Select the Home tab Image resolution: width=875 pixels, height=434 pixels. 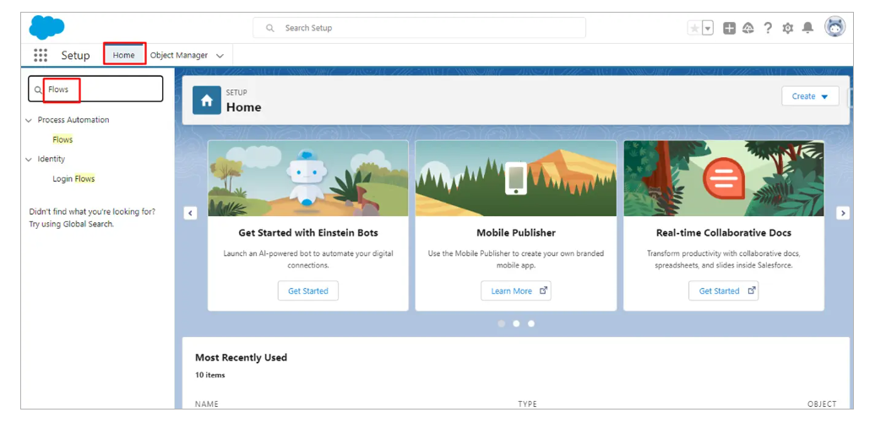124,55
